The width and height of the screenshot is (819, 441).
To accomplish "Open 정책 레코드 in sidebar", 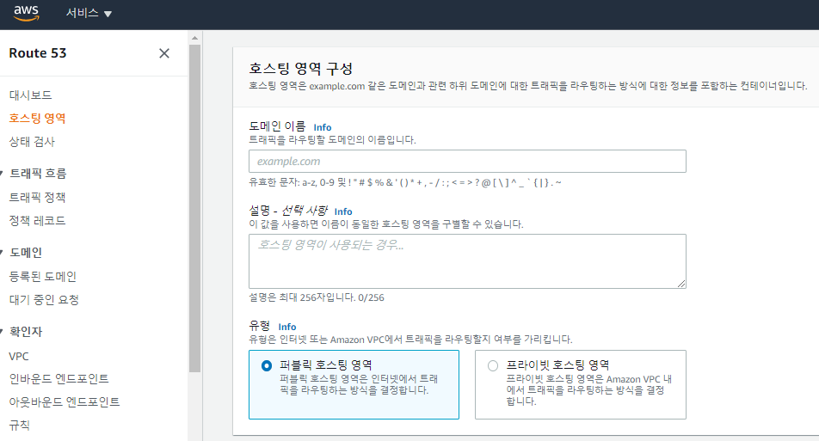I will [37, 221].
